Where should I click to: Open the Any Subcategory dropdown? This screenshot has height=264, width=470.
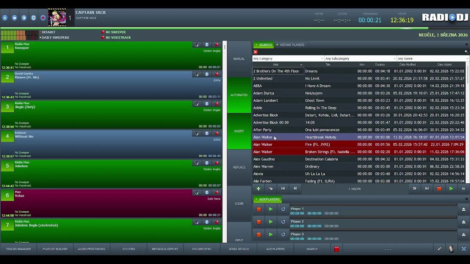tap(361, 59)
